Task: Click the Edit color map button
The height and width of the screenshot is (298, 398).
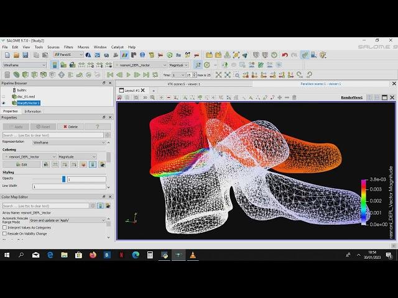Action: point(22,165)
